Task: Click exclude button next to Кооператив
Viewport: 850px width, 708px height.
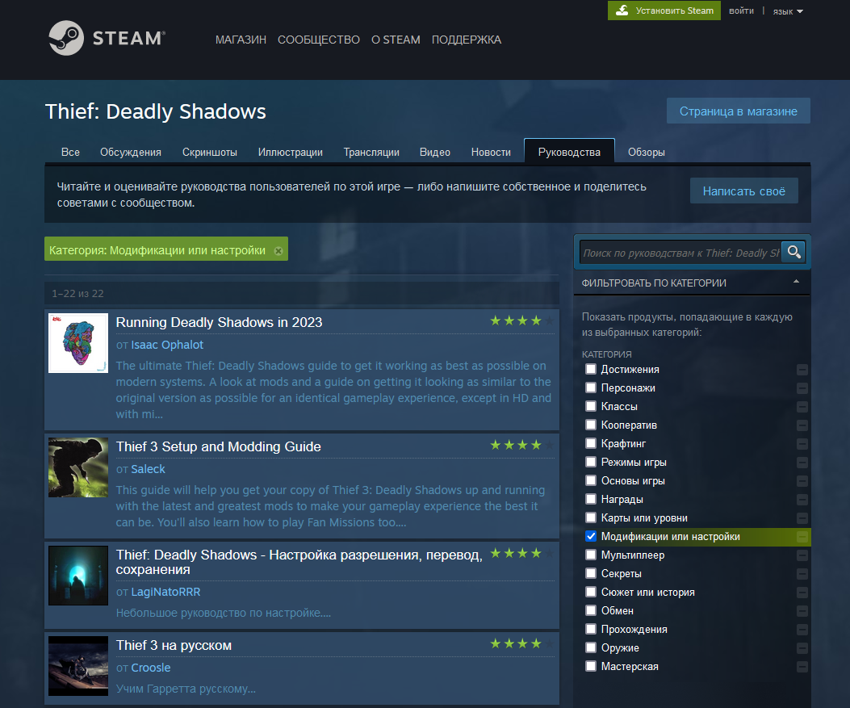Action: pyautogui.click(x=802, y=425)
